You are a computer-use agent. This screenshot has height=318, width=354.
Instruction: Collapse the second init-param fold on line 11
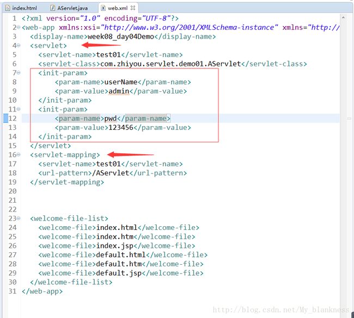coord(19,109)
